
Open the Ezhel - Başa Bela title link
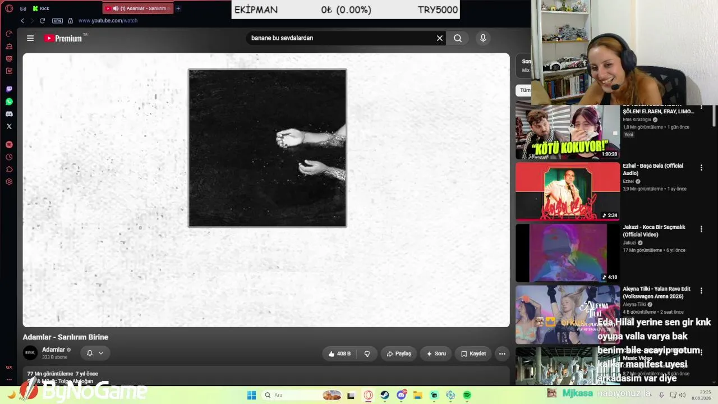point(653,169)
